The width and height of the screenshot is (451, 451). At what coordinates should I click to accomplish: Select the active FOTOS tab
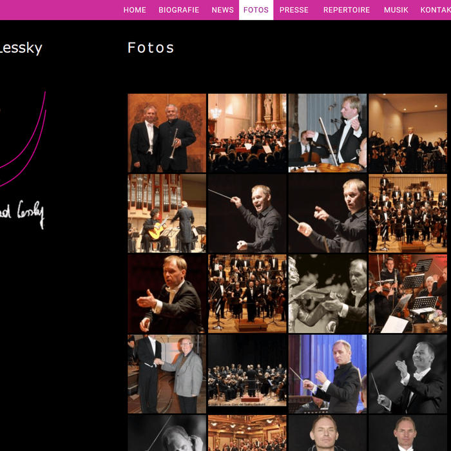[x=256, y=10]
